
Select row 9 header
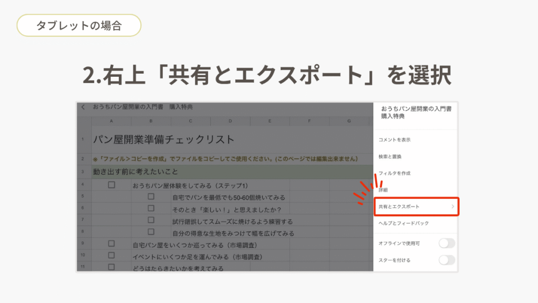[84, 244]
